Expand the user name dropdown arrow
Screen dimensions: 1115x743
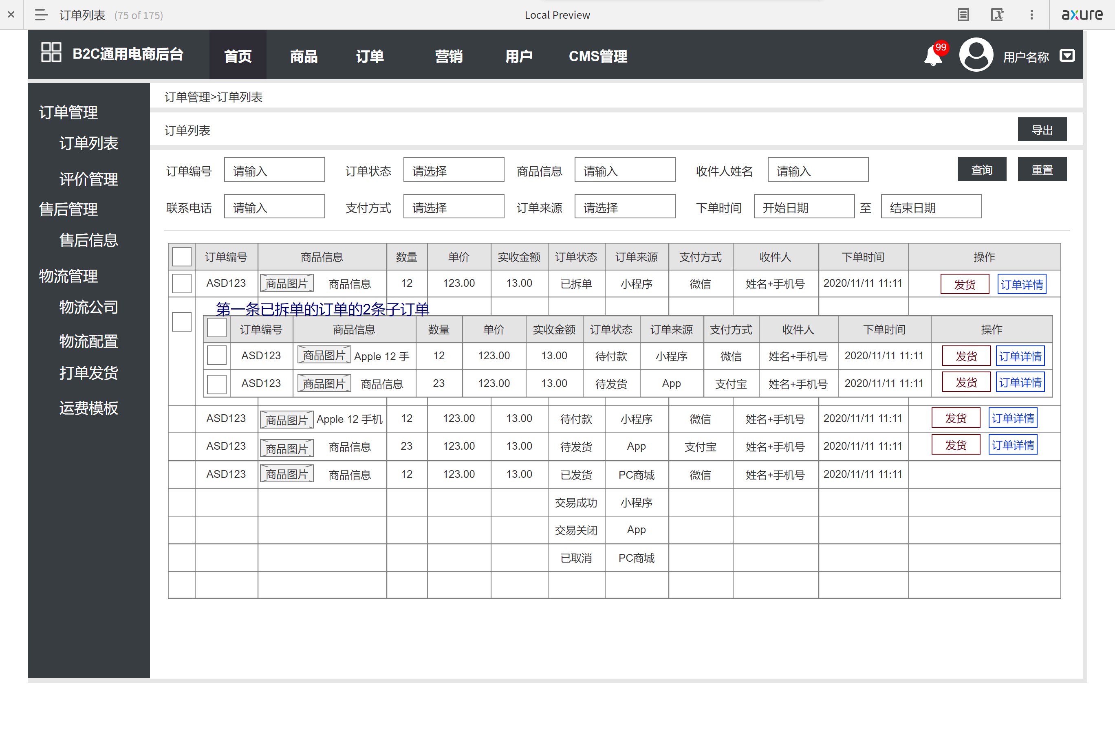[x=1067, y=55]
